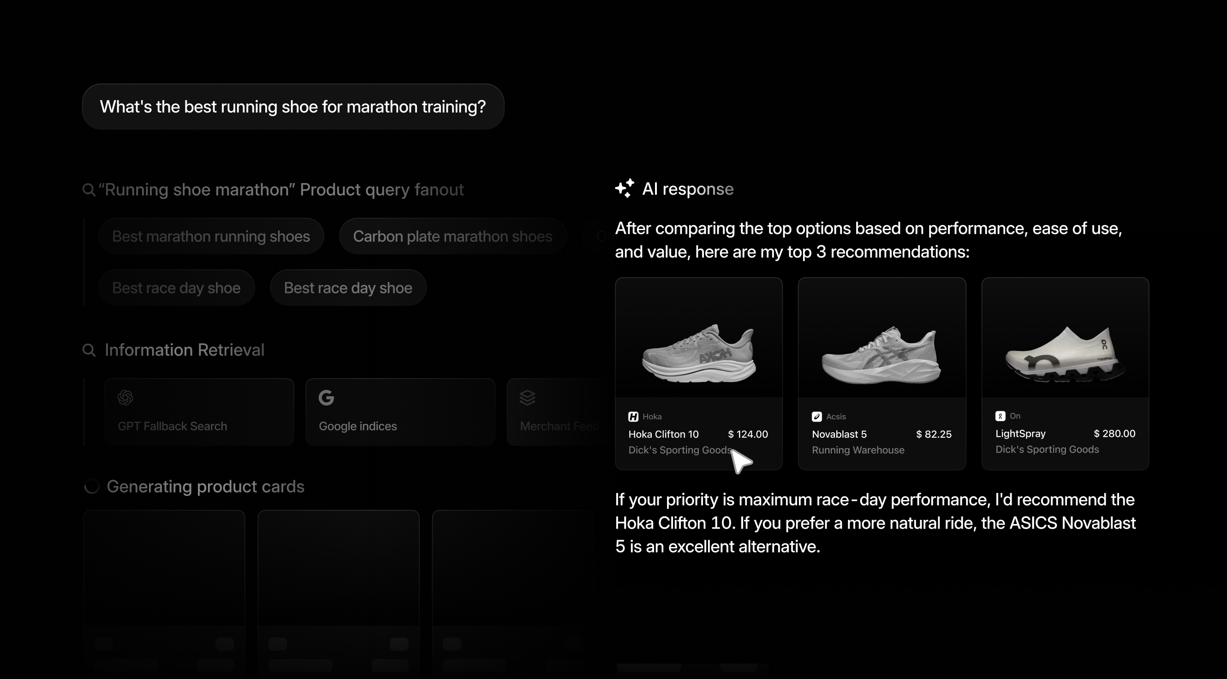This screenshot has height=679, width=1227.
Task: Click the Product query fanout heading text
Action: tap(281, 190)
